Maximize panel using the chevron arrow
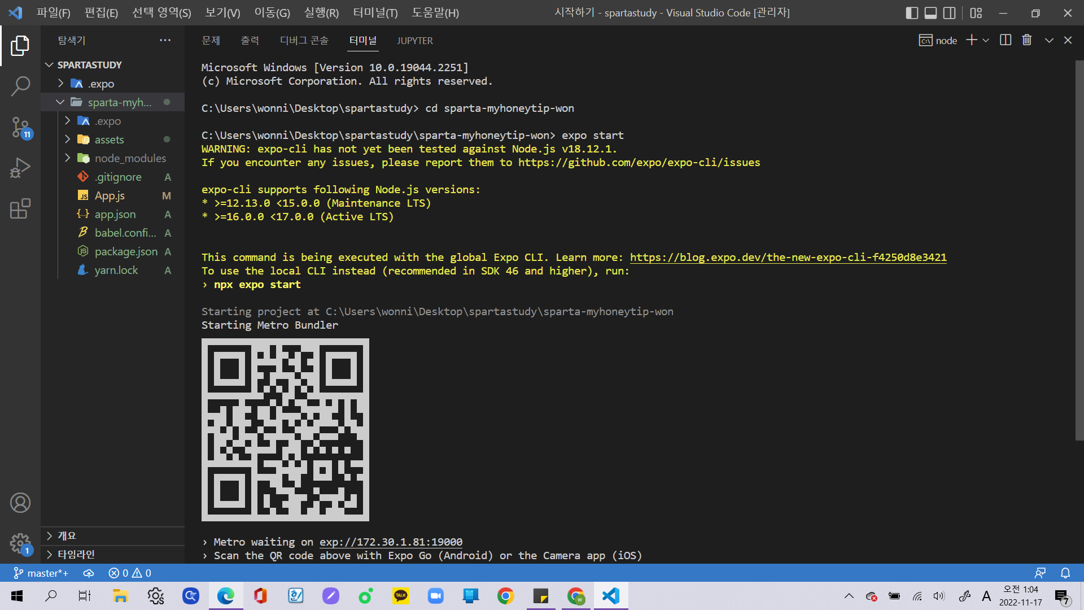 click(x=1049, y=40)
